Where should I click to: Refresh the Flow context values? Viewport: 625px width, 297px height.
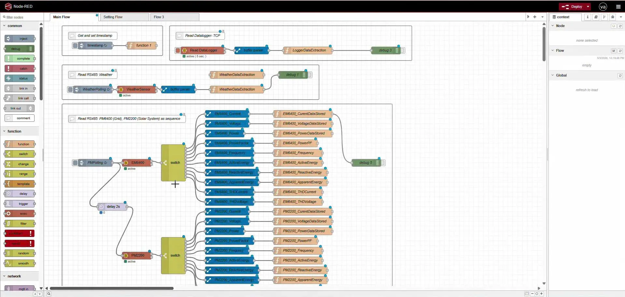point(620,51)
